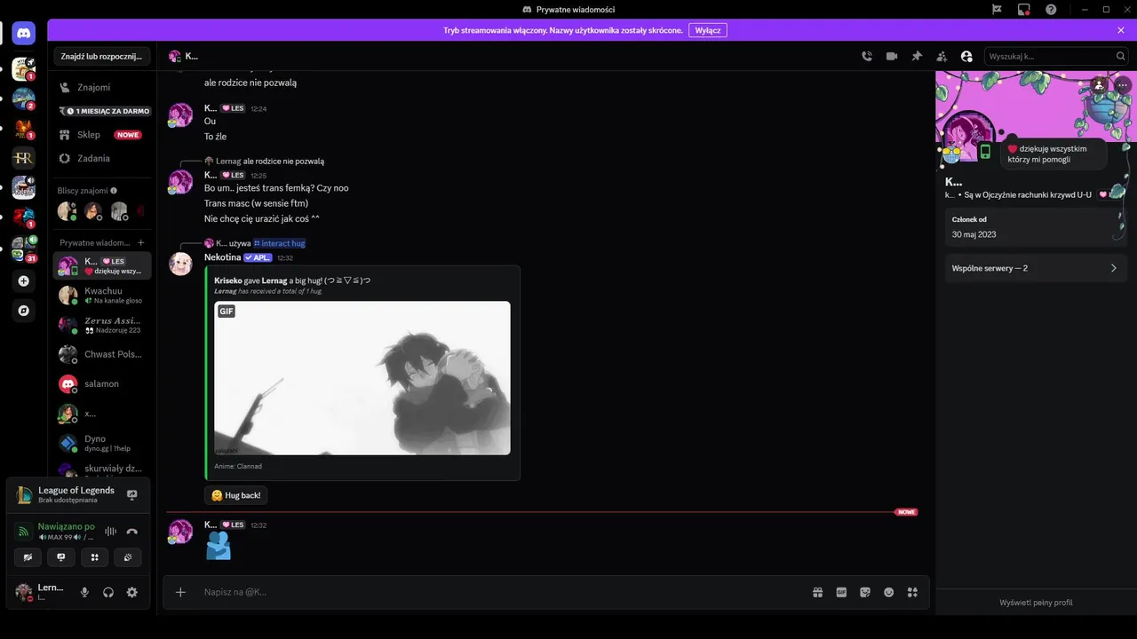Create new DM with plus beside Prywatne wiadomości
Screen dimensions: 1137x639
tap(140, 242)
